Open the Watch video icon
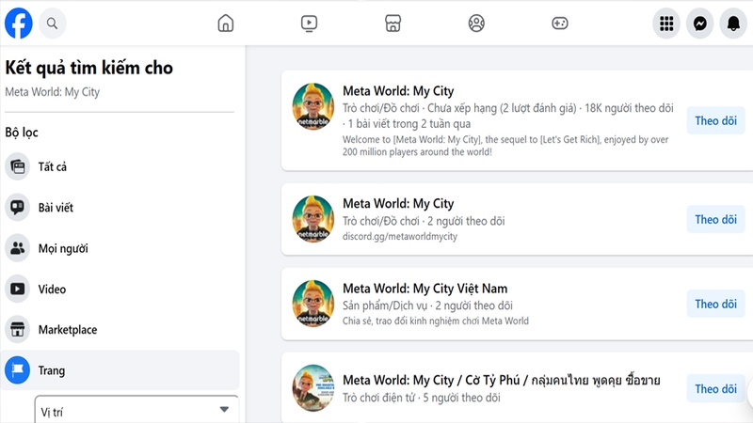The height and width of the screenshot is (423, 753). click(x=309, y=23)
